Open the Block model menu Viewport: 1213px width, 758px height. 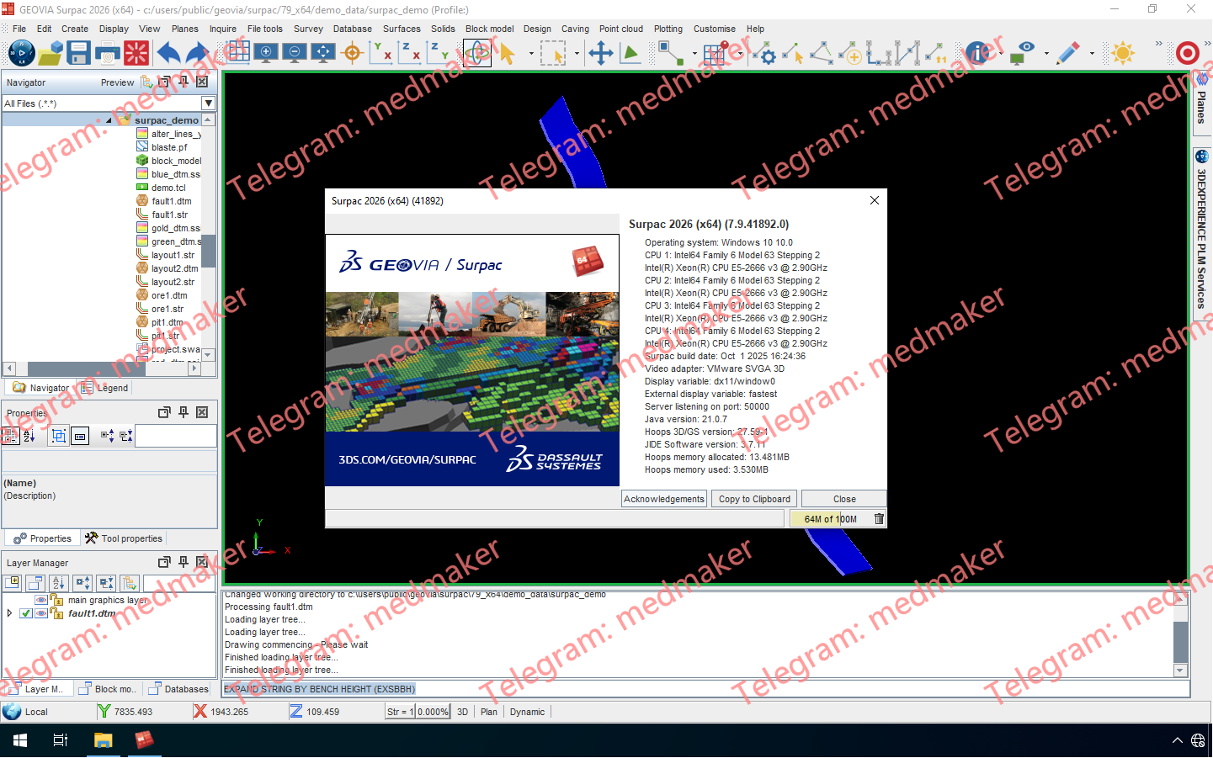[489, 29]
